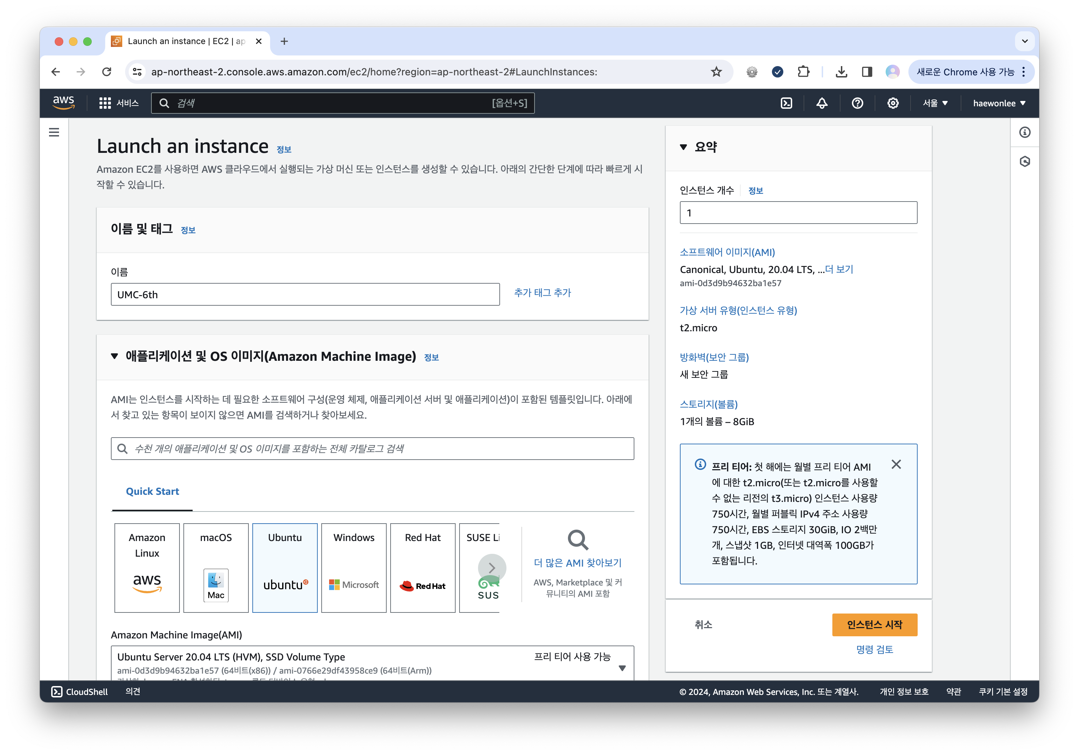This screenshot has height=755, width=1079.
Task: Click the instance name input field
Action: pyautogui.click(x=305, y=294)
